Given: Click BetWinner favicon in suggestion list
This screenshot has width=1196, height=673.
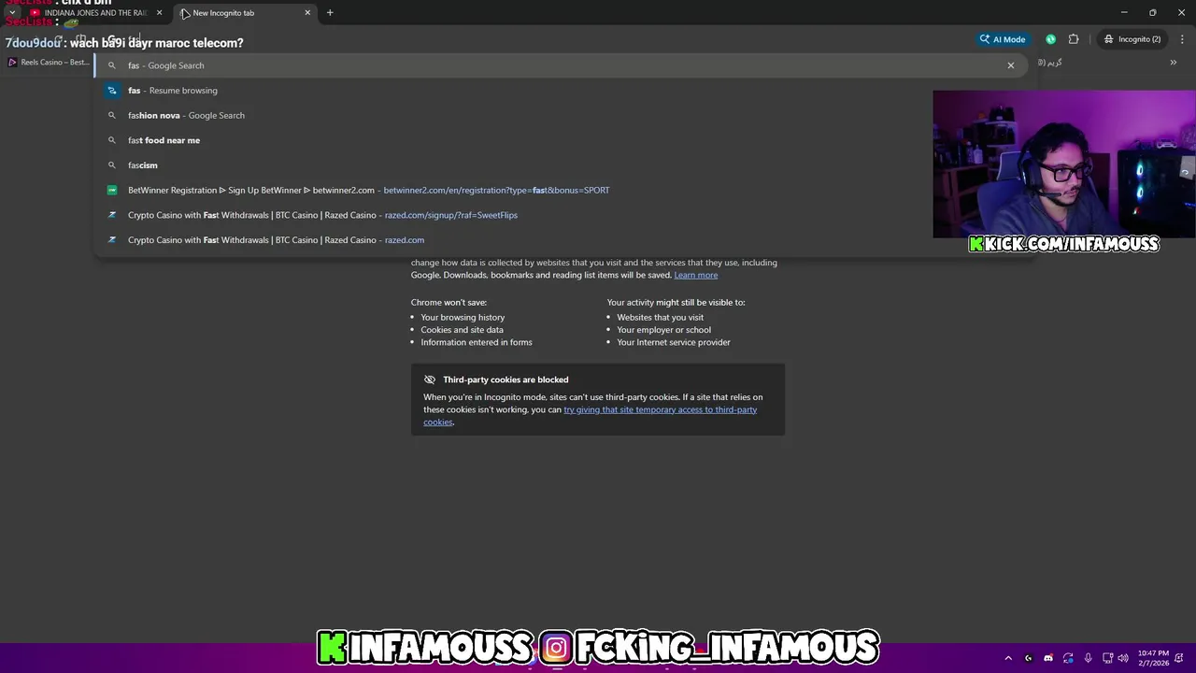Looking at the screenshot, I should pyautogui.click(x=112, y=190).
